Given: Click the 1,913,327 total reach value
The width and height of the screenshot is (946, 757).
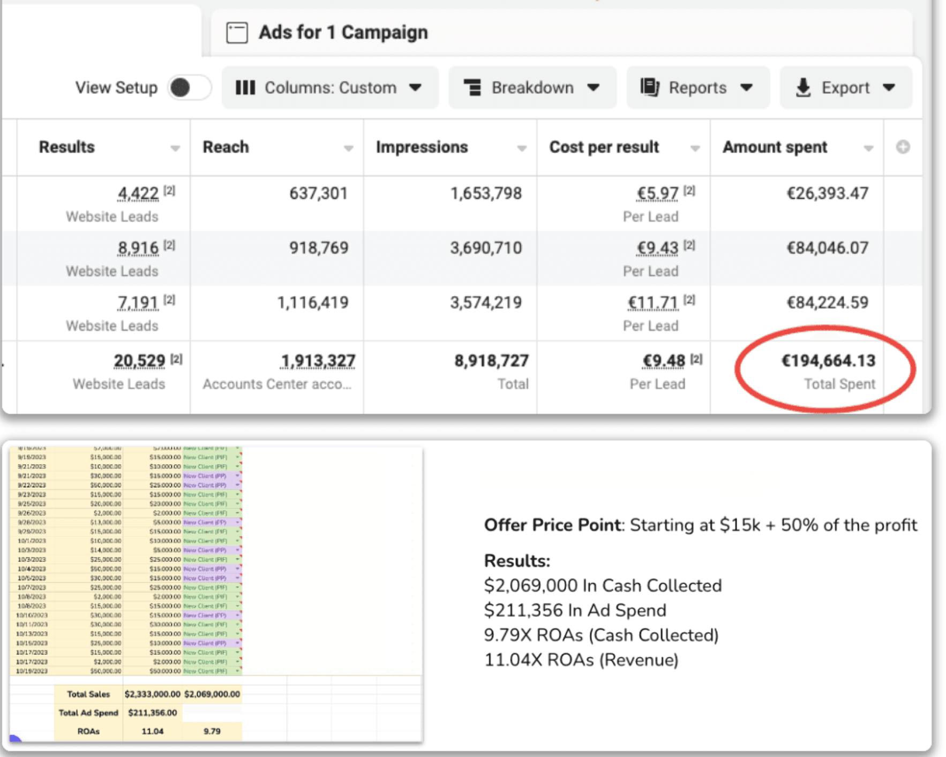Looking at the screenshot, I should click(318, 361).
